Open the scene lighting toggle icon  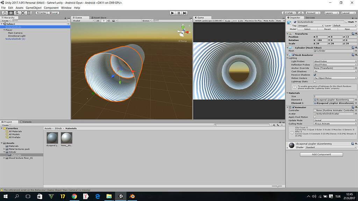104,20
